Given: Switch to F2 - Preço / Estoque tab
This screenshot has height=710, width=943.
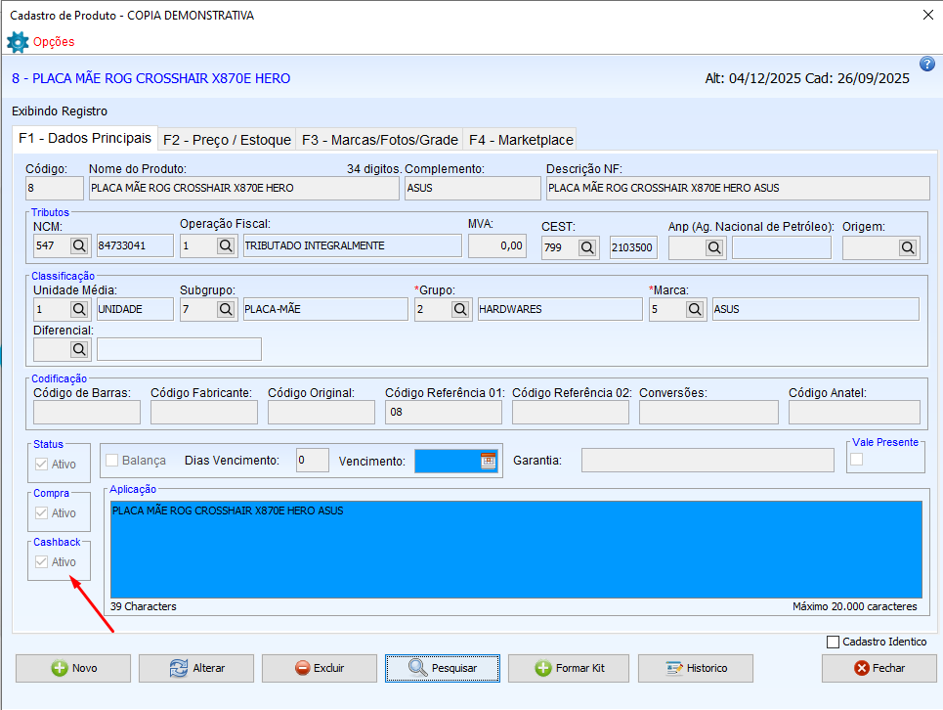Looking at the screenshot, I should click(227, 140).
